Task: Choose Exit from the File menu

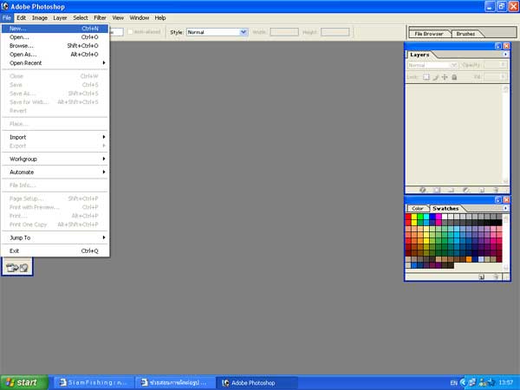Action: click(x=55, y=251)
